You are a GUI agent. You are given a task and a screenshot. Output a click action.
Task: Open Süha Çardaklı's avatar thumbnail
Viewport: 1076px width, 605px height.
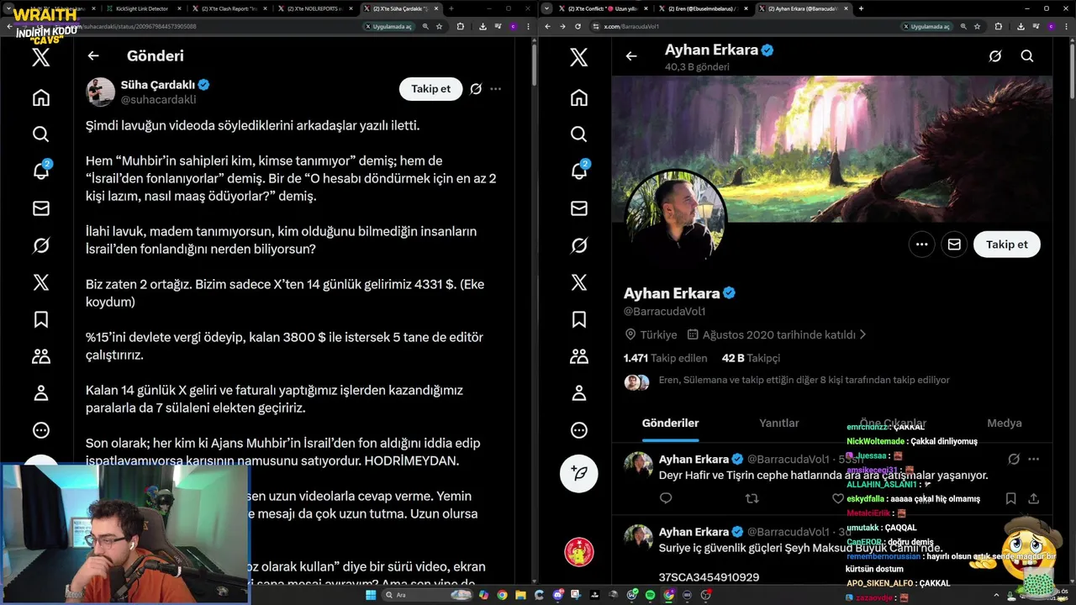pyautogui.click(x=100, y=92)
